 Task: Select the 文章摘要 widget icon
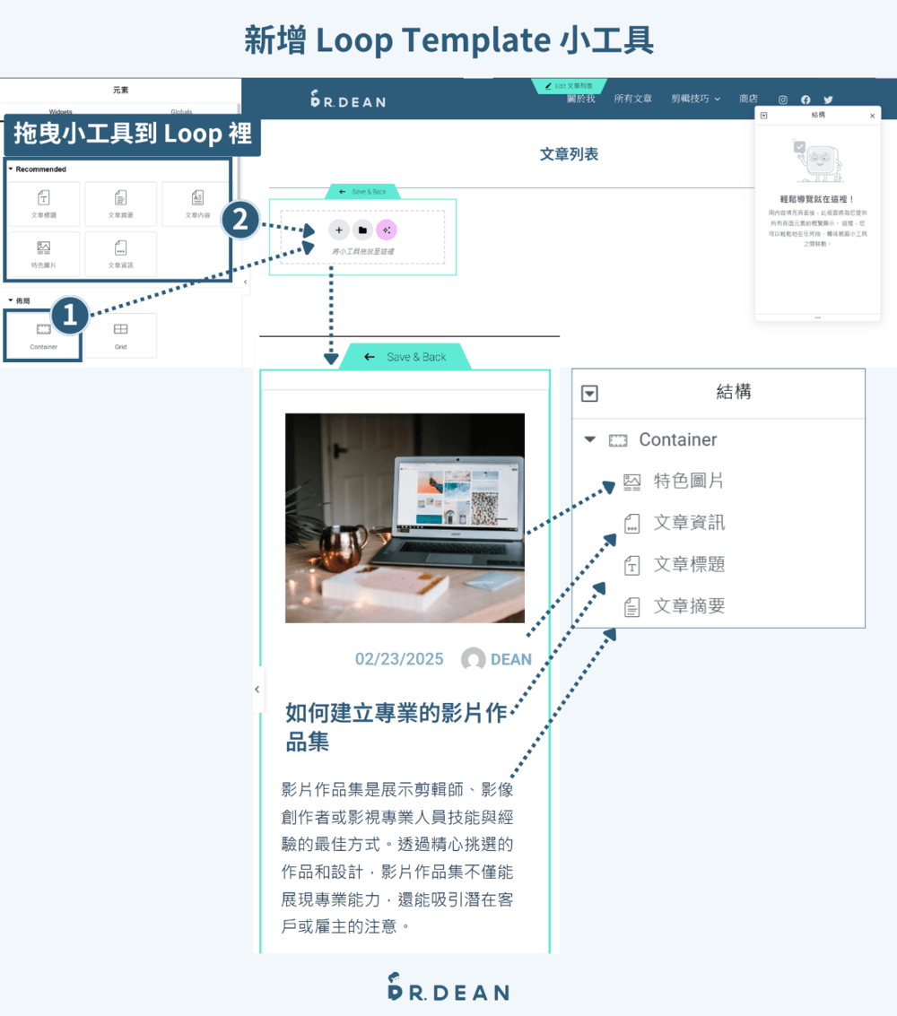(x=120, y=204)
